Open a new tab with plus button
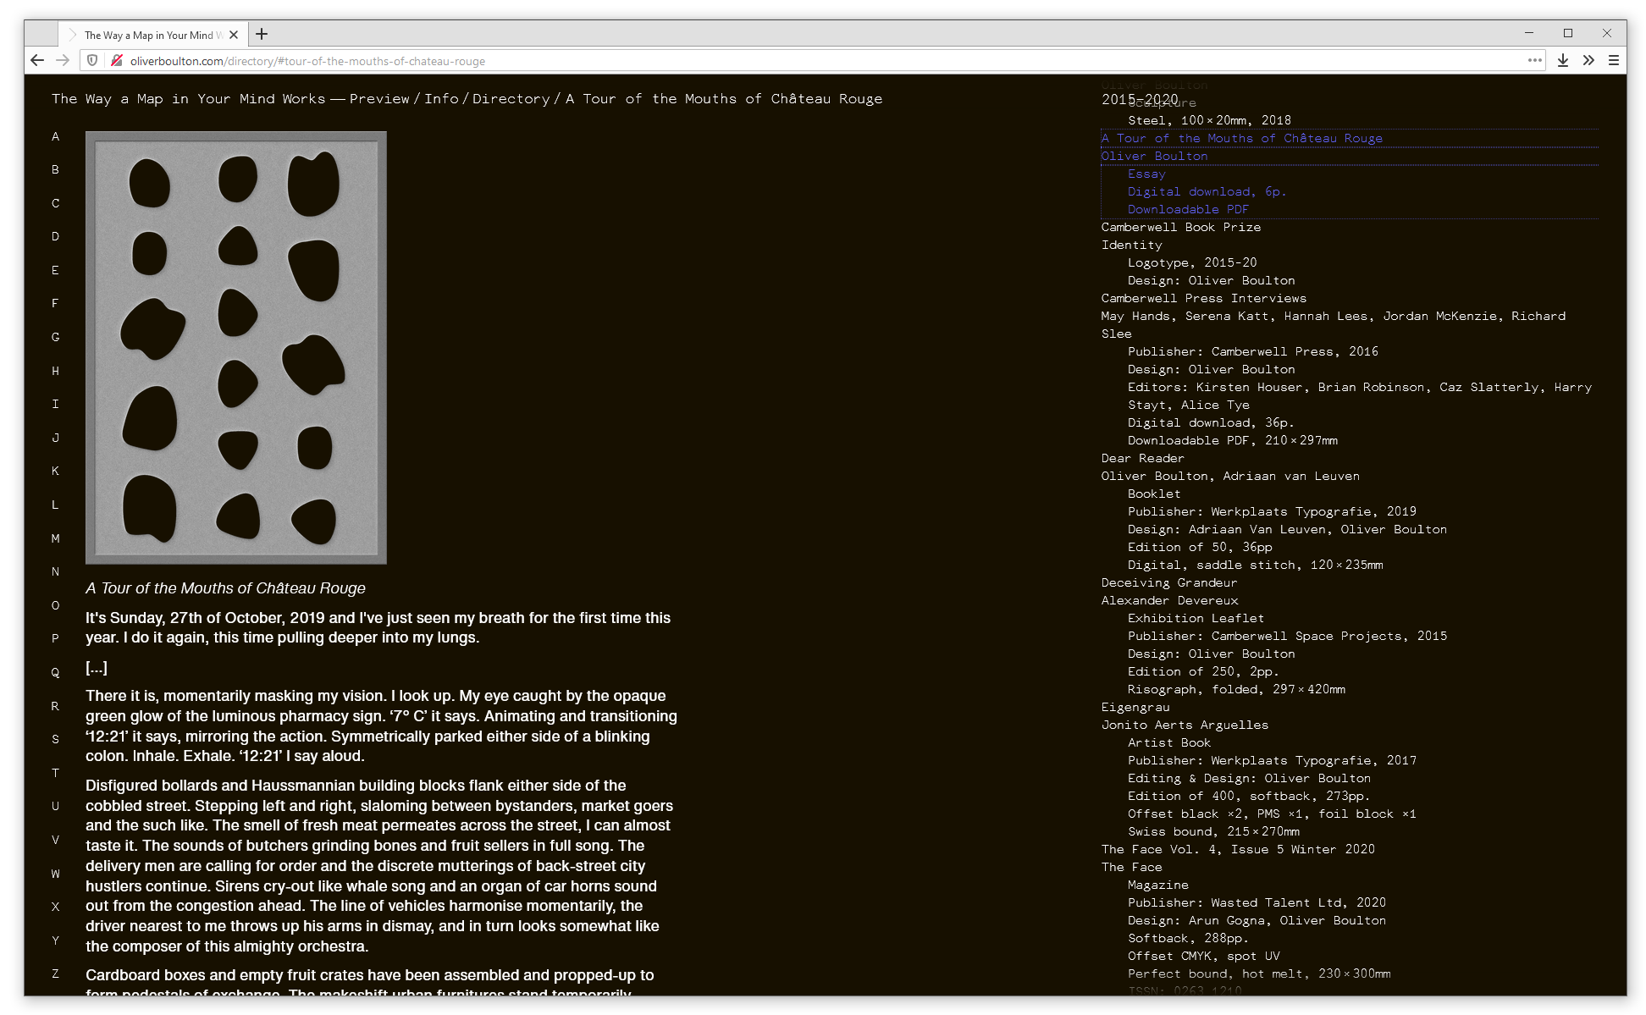The width and height of the screenshot is (1646, 1015). pyautogui.click(x=262, y=34)
